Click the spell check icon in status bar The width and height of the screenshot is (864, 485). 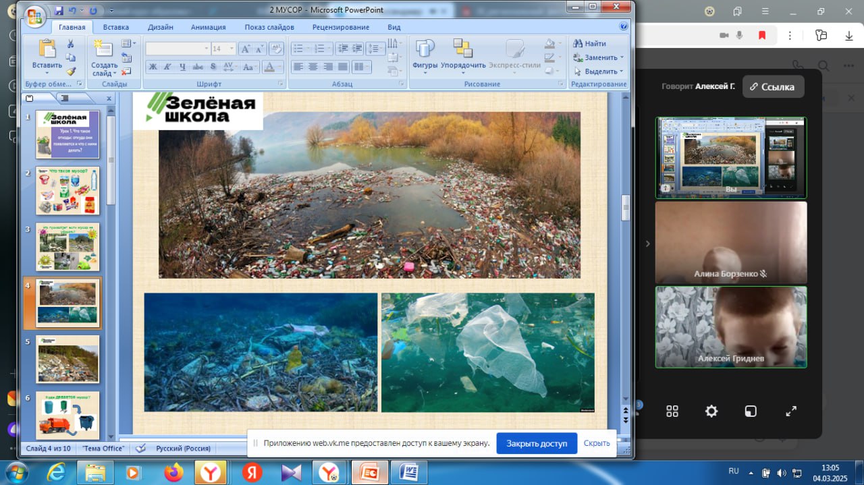pos(140,448)
